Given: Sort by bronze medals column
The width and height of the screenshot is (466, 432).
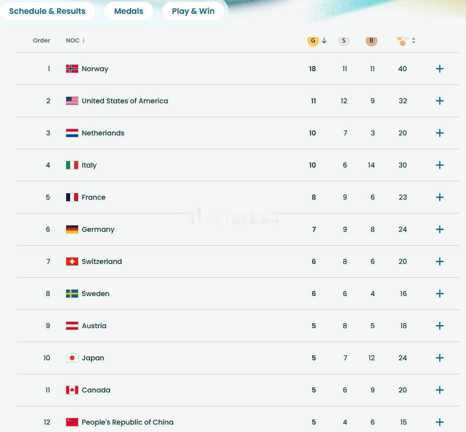Looking at the screenshot, I should (372, 41).
